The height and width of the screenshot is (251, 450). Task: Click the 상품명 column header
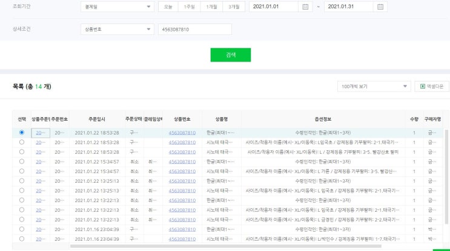click(x=221, y=119)
